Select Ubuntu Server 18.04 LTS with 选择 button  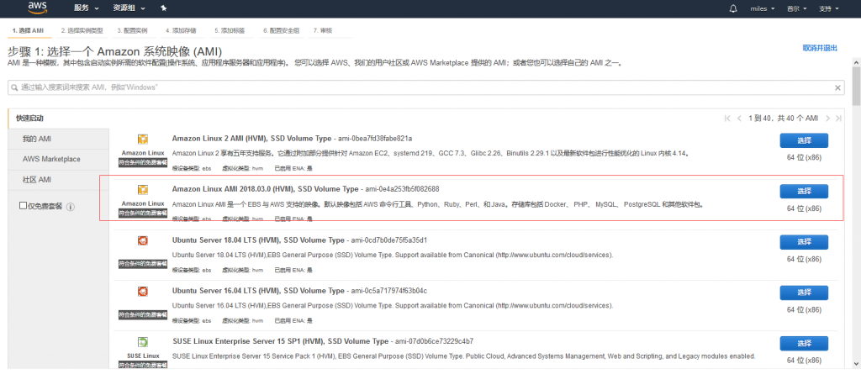click(x=804, y=242)
